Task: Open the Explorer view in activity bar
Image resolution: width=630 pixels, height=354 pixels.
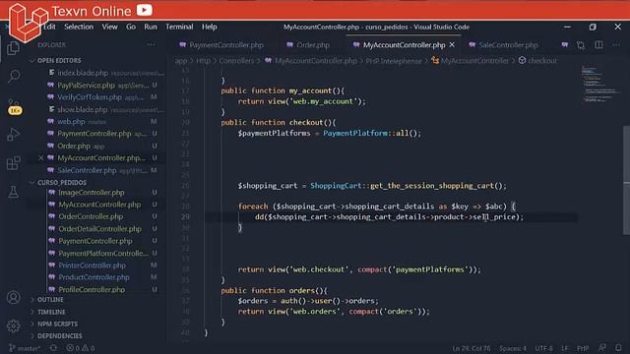Action: pyautogui.click(x=13, y=48)
